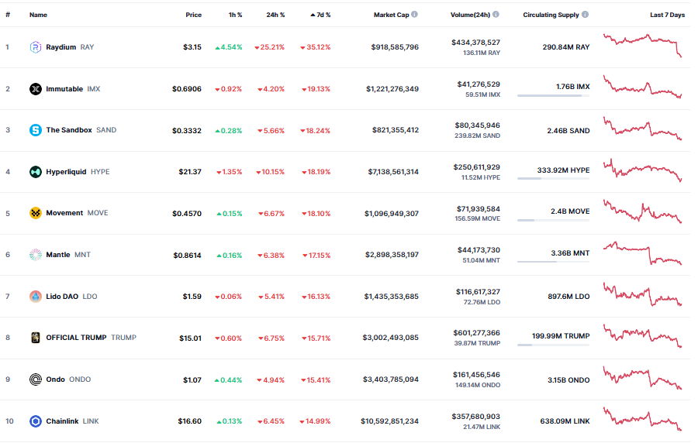
Task: Click the Lido DAO coin logo icon
Action: pos(36,297)
